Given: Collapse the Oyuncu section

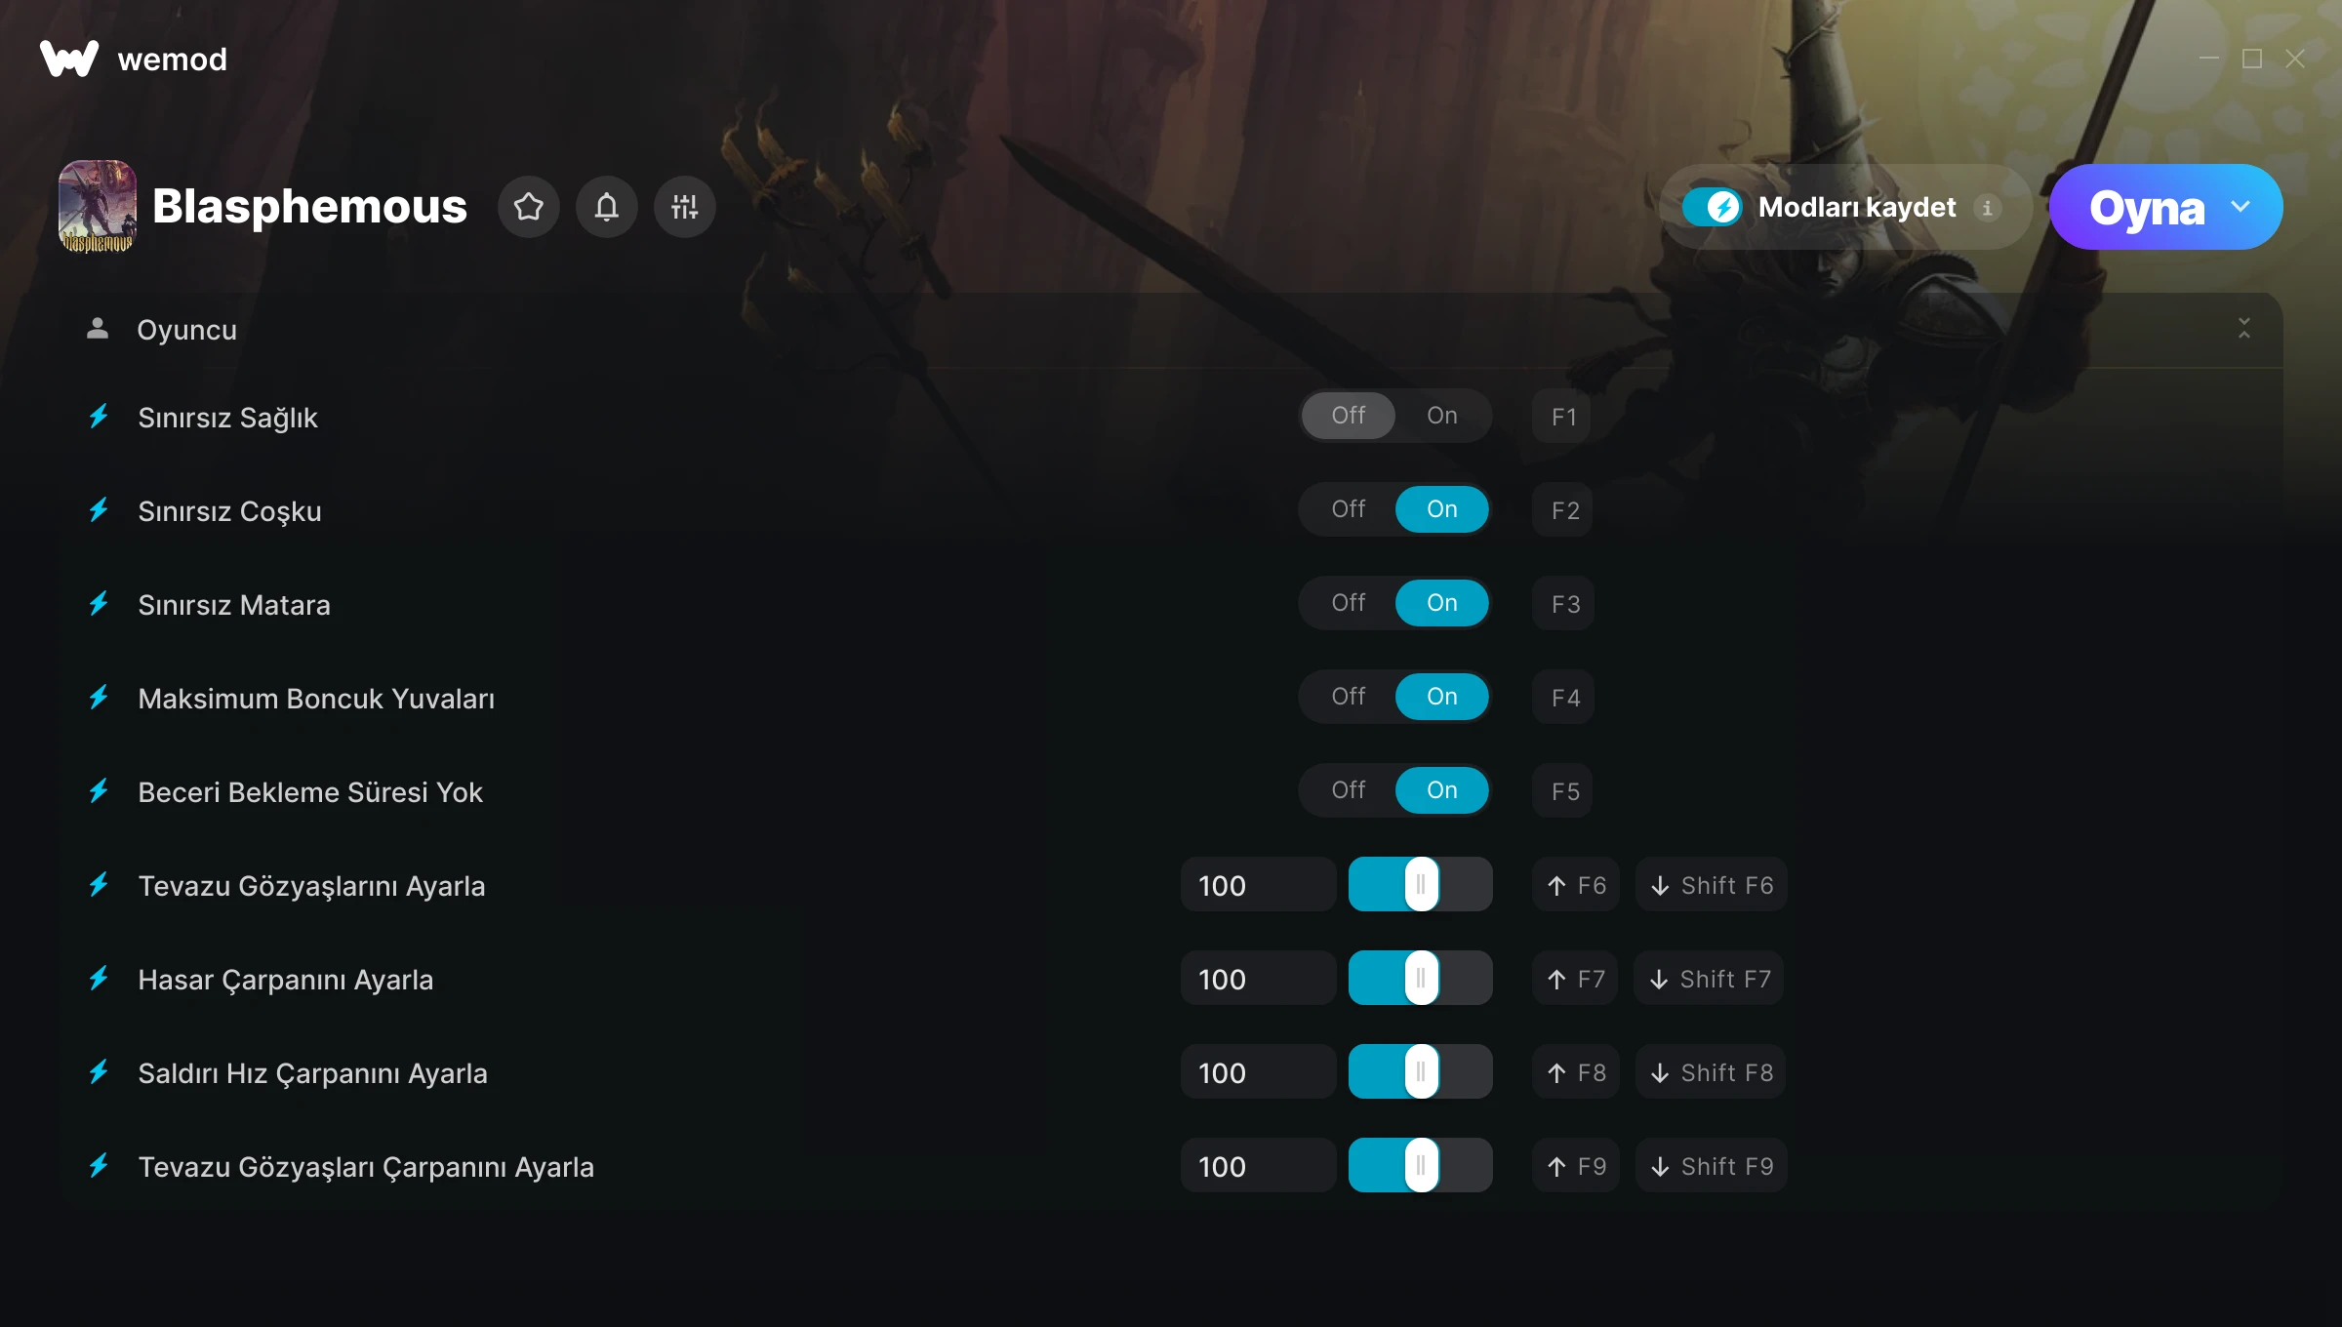Looking at the screenshot, I should (2243, 329).
